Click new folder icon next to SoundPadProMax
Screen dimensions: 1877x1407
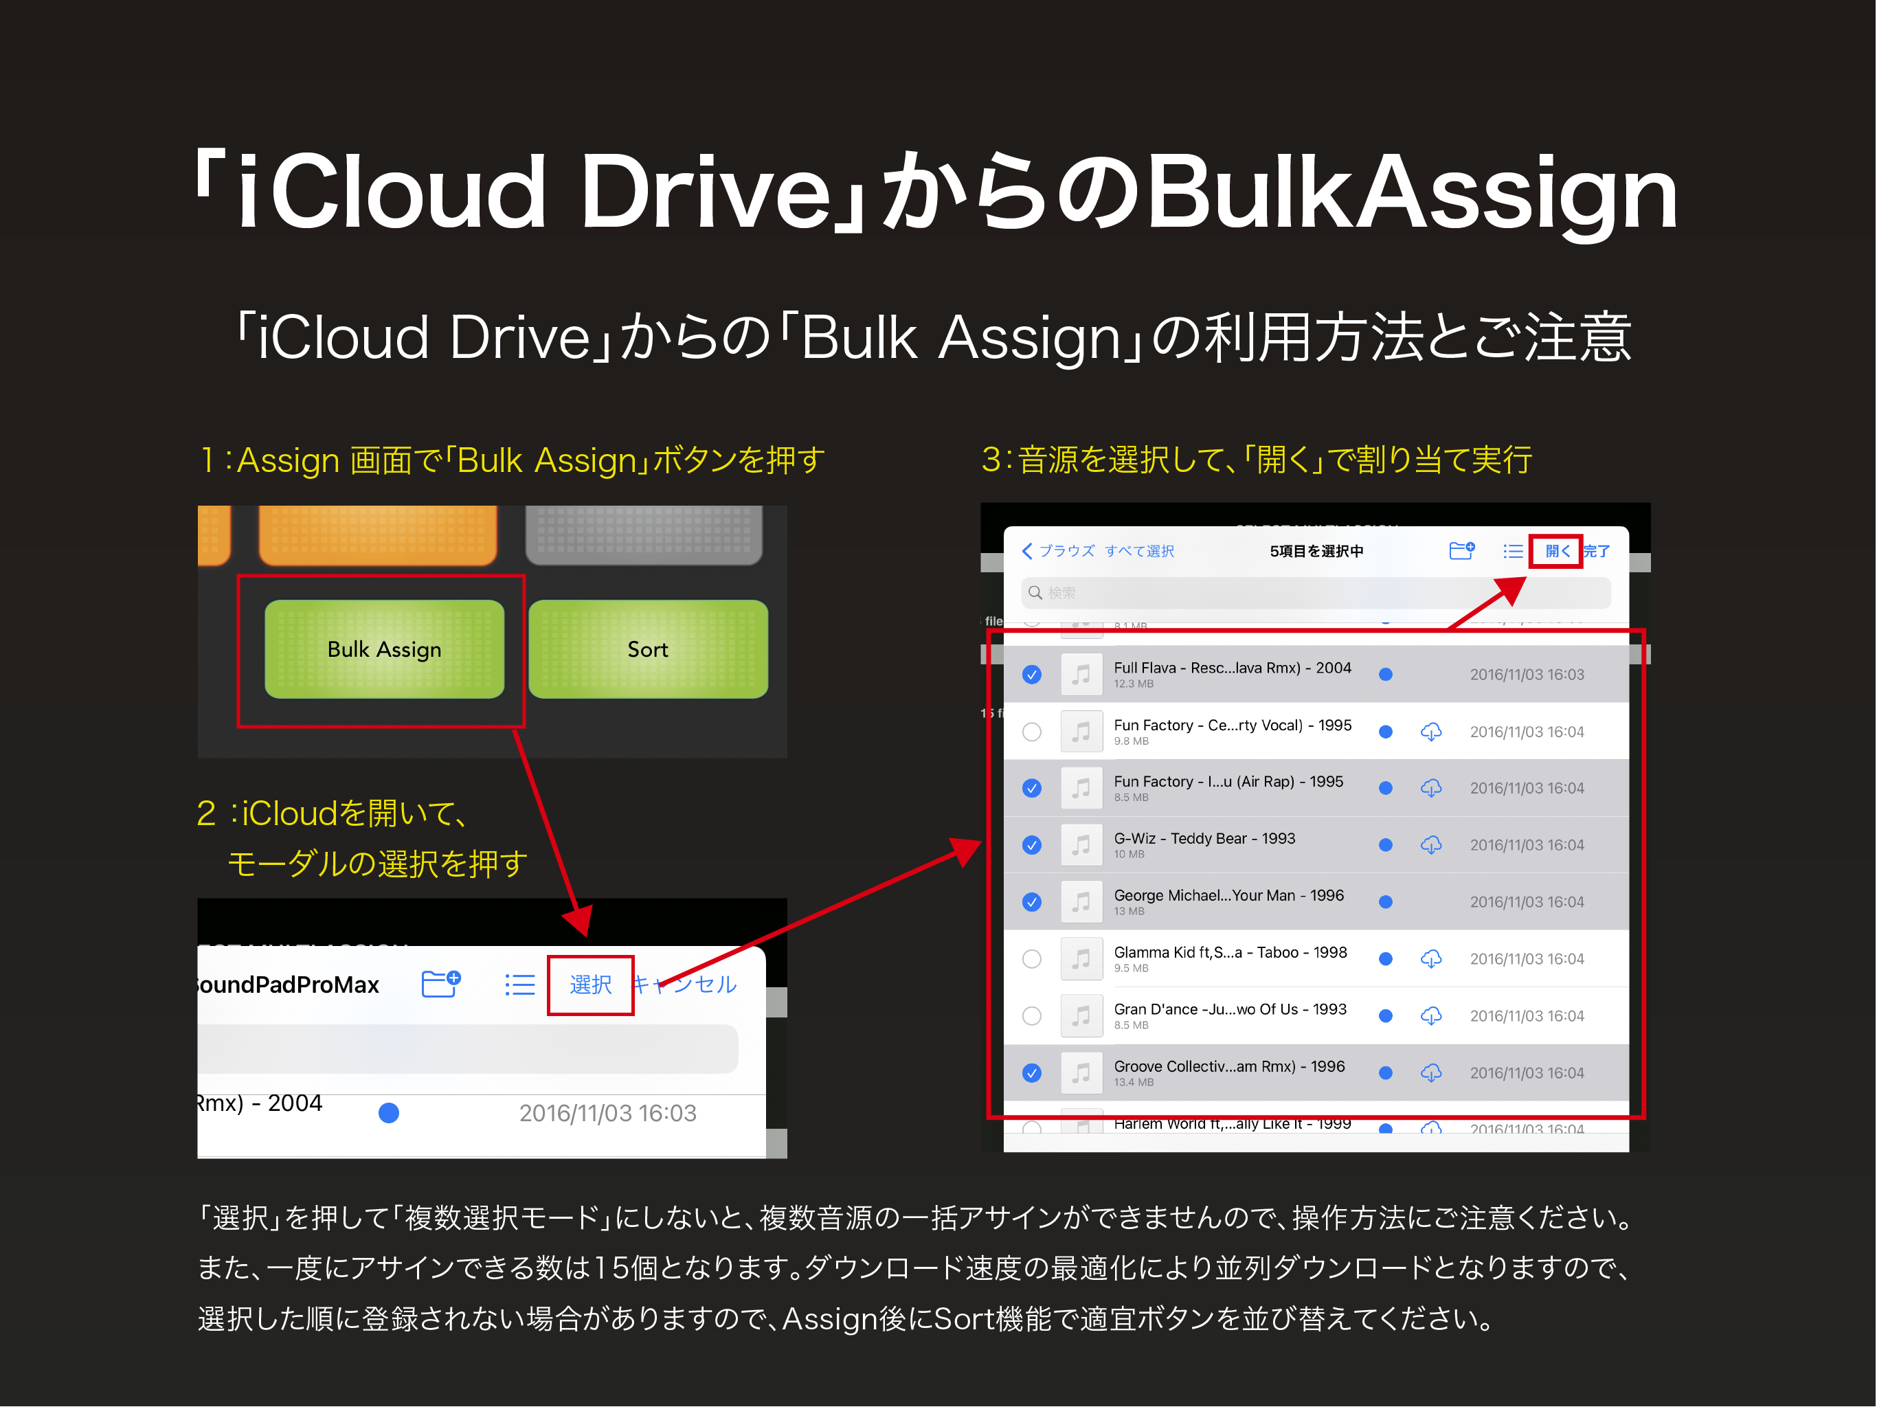click(x=440, y=984)
